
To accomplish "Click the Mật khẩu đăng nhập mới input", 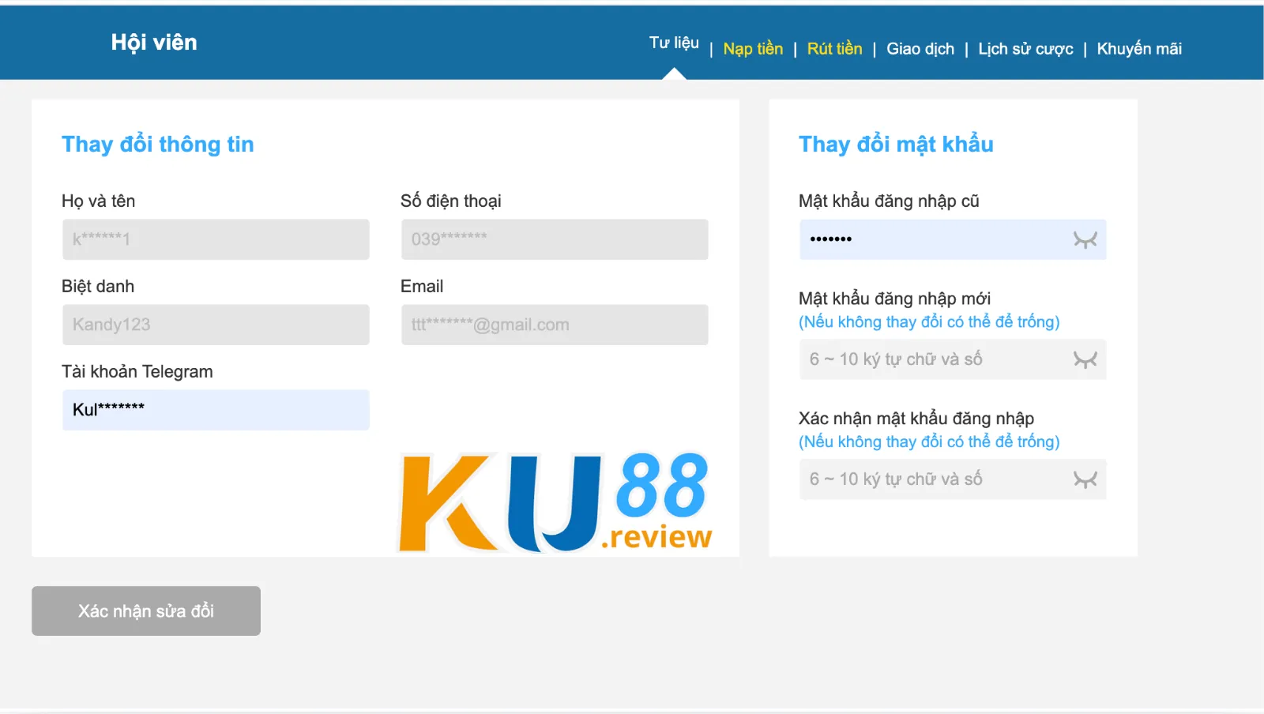I will (x=953, y=359).
